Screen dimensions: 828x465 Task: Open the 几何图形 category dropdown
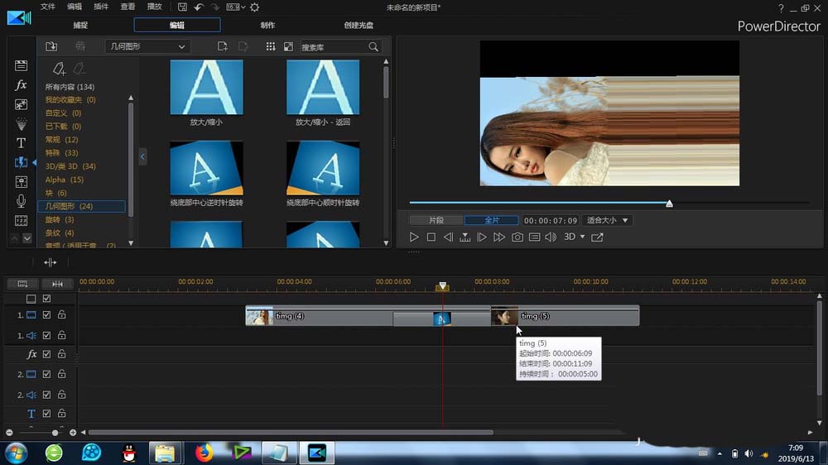click(x=147, y=47)
